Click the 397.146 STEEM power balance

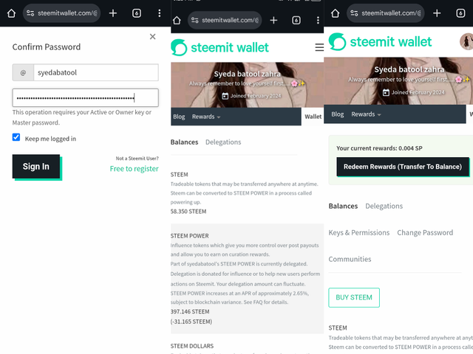[x=190, y=312]
